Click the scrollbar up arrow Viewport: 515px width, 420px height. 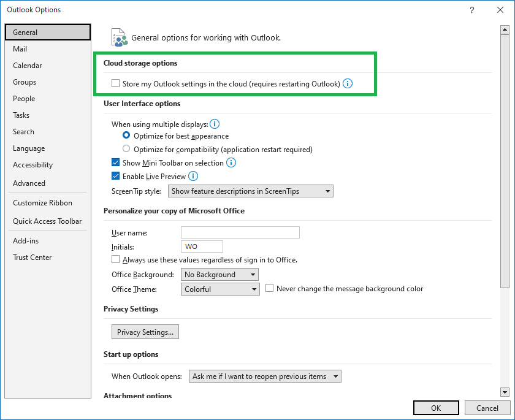point(505,30)
